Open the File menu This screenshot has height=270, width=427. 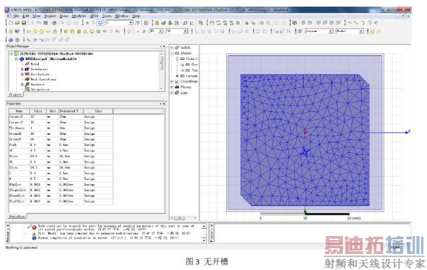[16, 16]
